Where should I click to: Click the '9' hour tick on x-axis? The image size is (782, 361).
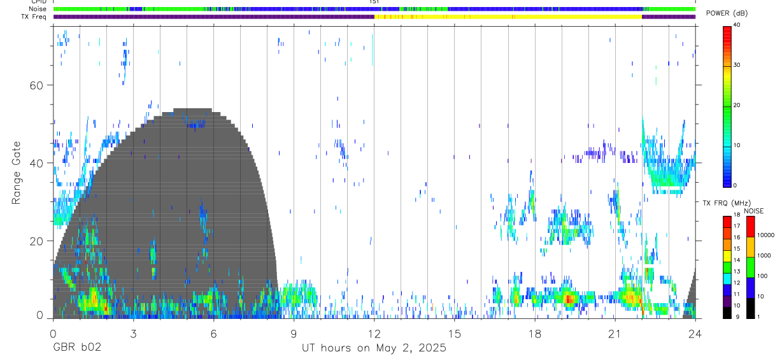(294, 333)
